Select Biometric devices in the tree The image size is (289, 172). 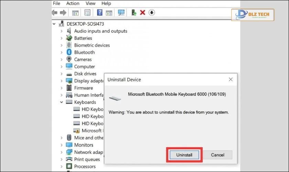point(92,45)
